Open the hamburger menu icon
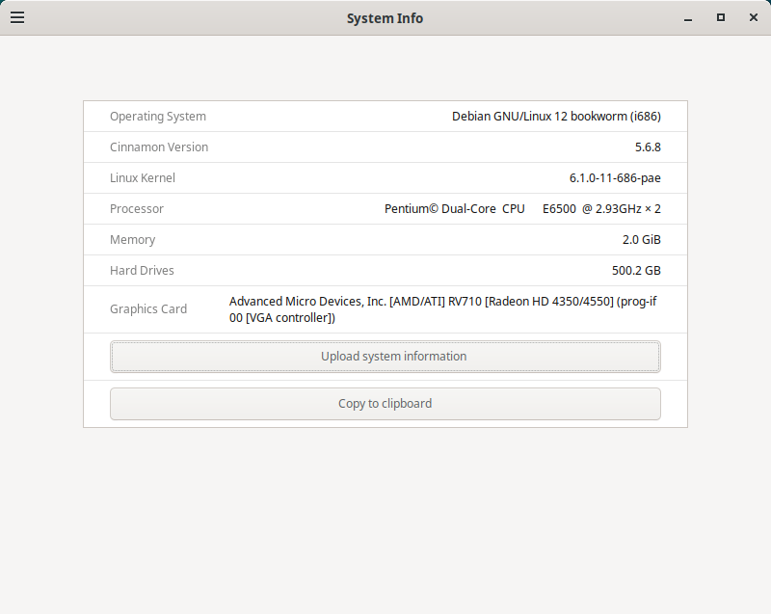Screen dimensions: 771x614 (x=17, y=17)
